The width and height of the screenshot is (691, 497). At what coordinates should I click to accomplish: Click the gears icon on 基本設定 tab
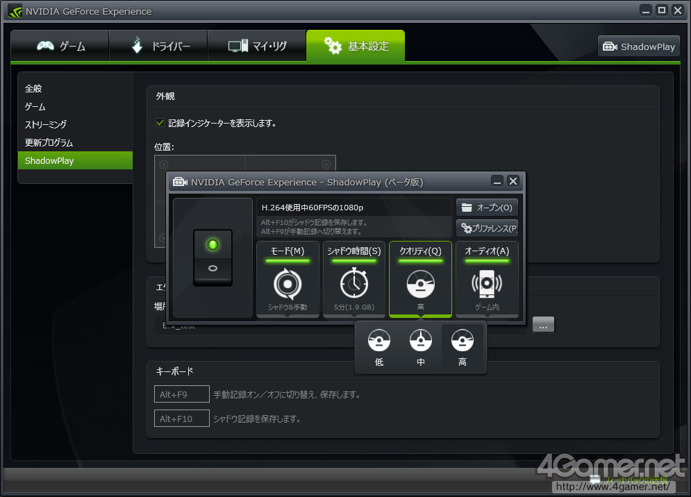pyautogui.click(x=333, y=45)
